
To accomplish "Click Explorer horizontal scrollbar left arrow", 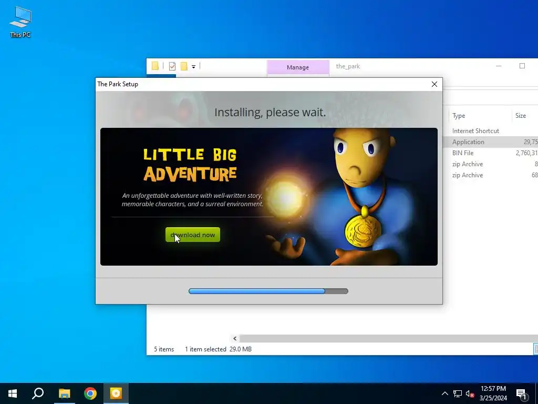I will tap(235, 338).
